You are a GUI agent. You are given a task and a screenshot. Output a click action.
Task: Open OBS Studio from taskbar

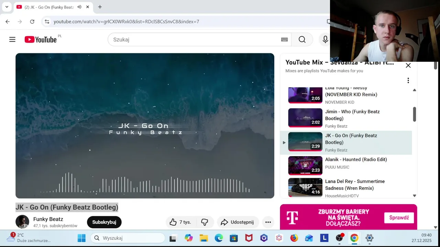point(340,238)
